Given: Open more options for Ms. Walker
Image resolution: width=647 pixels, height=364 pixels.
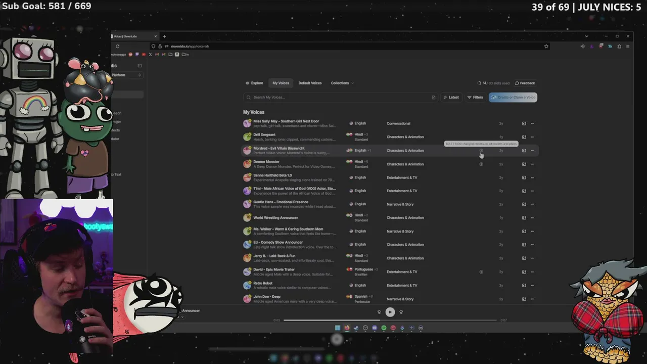Looking at the screenshot, I should [x=532, y=232].
